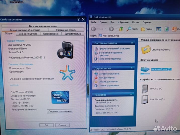
Task: Open the Избранное menu
Action: tap(123, 22)
